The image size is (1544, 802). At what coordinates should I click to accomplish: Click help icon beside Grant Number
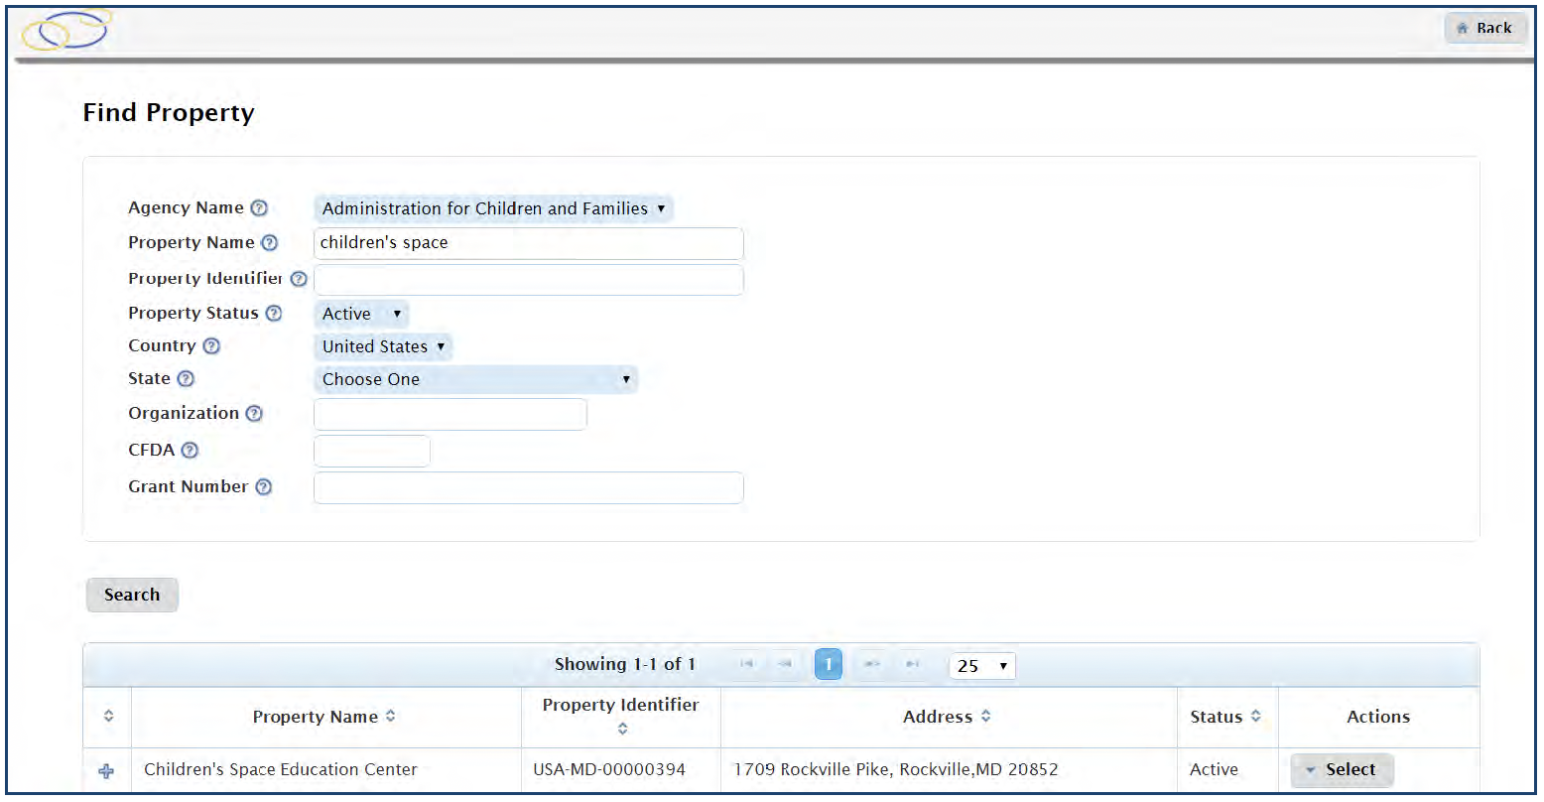(x=263, y=487)
